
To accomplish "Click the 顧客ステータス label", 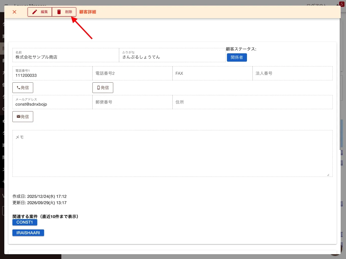I will pyautogui.click(x=241, y=49).
